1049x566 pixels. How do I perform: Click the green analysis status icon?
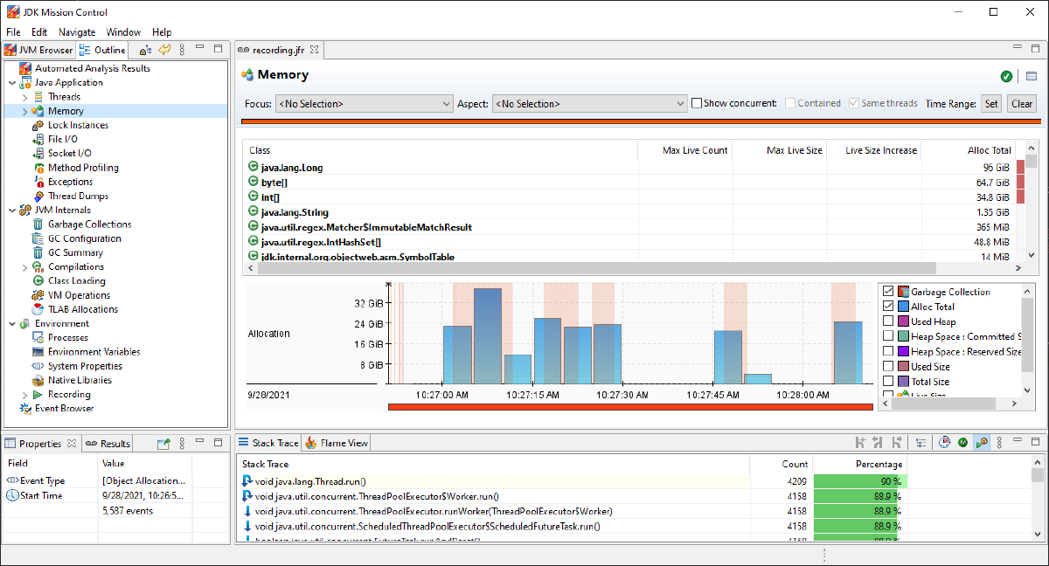coord(1007,76)
